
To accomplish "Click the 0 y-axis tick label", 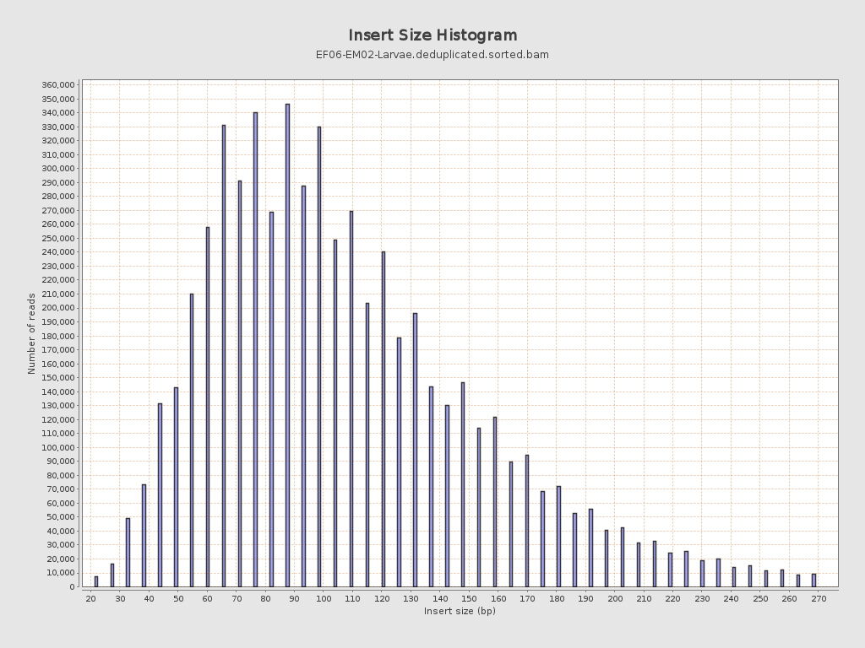I will point(72,587).
